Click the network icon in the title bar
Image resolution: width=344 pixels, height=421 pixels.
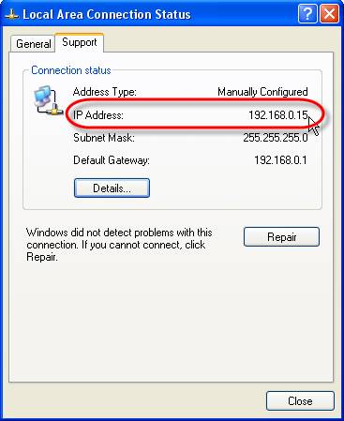[11, 15]
